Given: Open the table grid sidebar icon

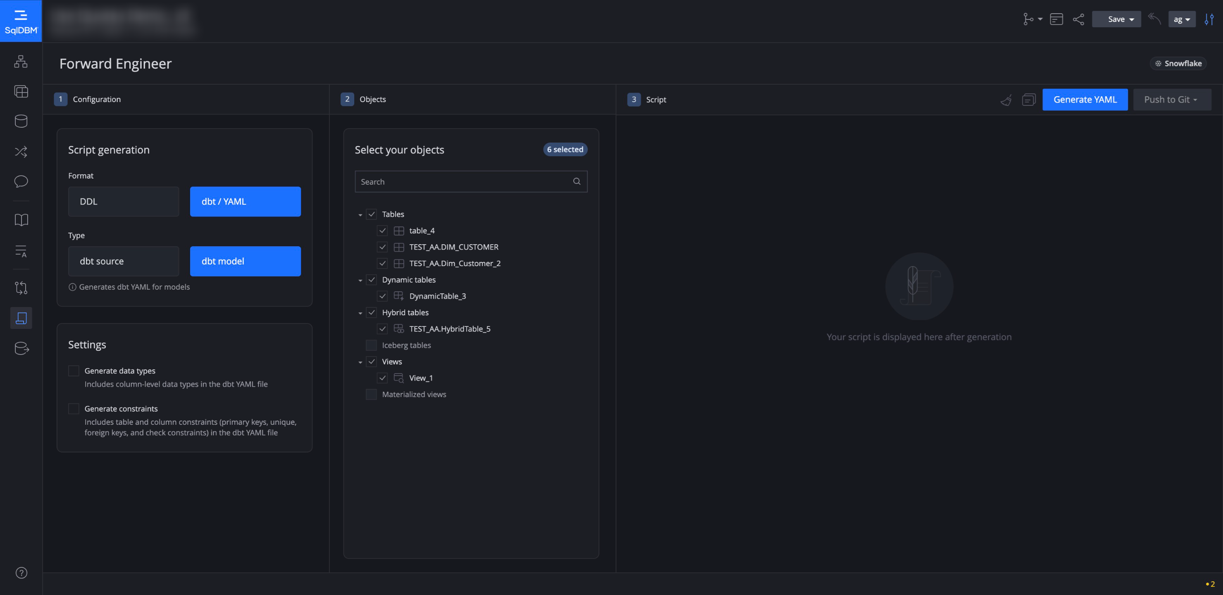Looking at the screenshot, I should (x=21, y=92).
